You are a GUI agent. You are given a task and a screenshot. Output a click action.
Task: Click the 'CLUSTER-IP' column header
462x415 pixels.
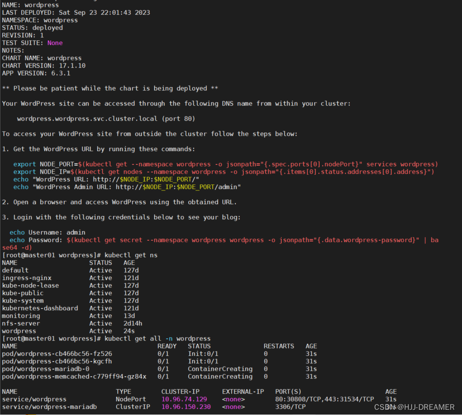click(x=180, y=392)
